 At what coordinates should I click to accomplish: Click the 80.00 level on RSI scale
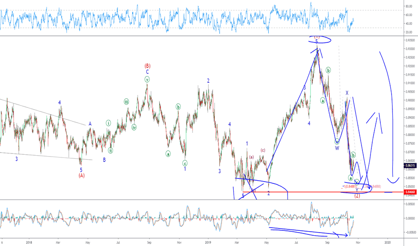[409, 6]
